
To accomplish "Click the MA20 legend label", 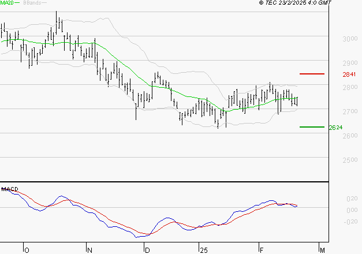I will [7, 3].
